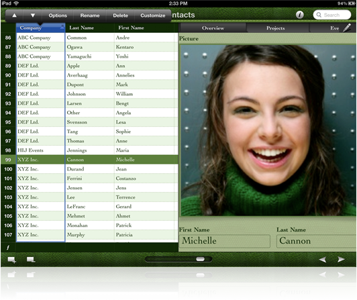Viewport: 357px width, 300px height.
Task: Tap the 'Yamaguchi' last name cell
Action: [x=90, y=56]
